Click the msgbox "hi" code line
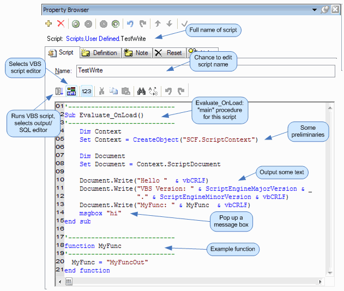 tap(100, 213)
